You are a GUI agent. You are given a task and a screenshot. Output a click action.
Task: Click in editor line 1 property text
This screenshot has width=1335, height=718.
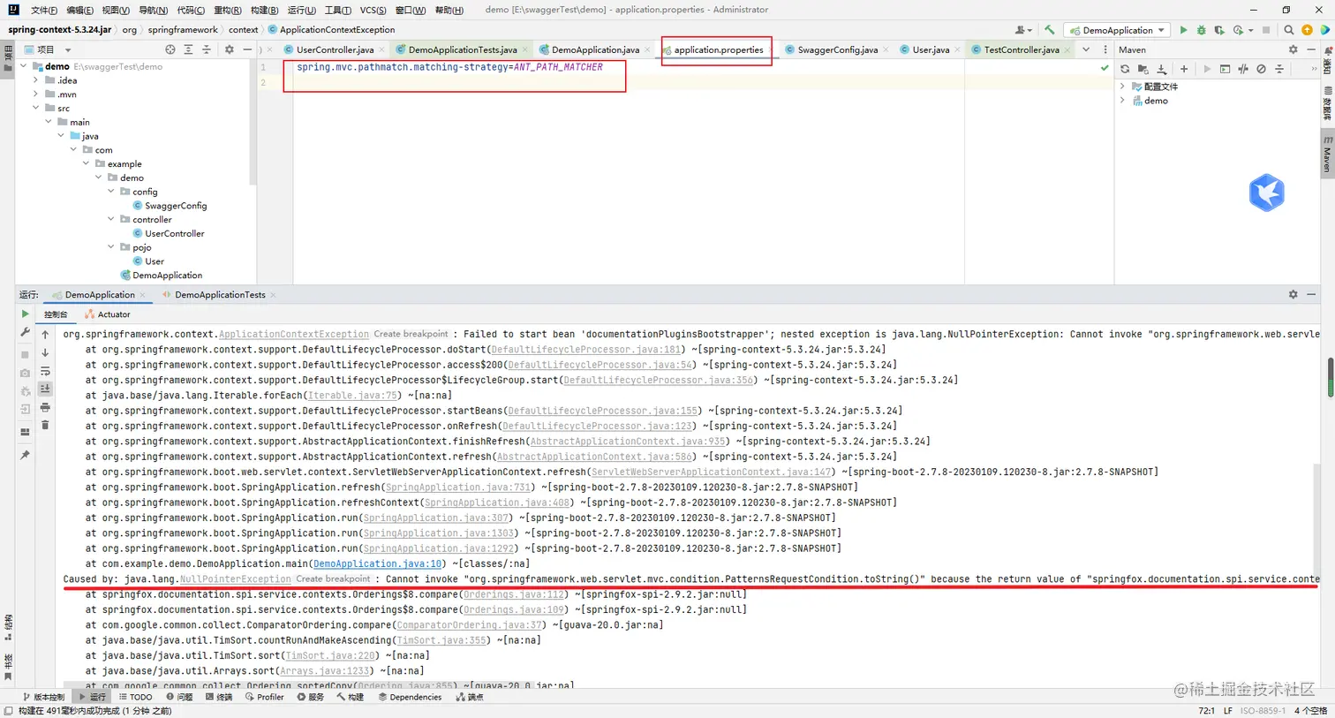(449, 67)
